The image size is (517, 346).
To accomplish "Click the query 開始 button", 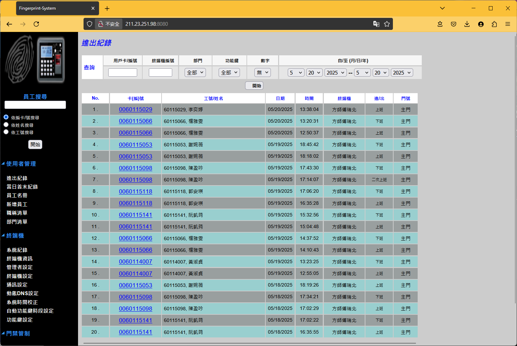I will pos(254,86).
